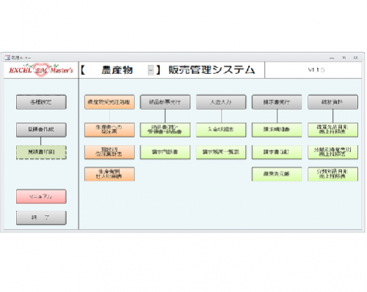Open the green 請求内訳書 button
The image size is (367, 292).
165,152
